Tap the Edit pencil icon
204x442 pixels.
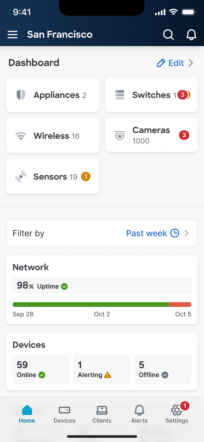click(161, 63)
